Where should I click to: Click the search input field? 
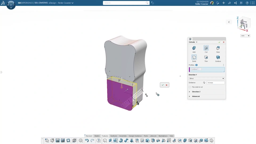(x=125, y=3)
